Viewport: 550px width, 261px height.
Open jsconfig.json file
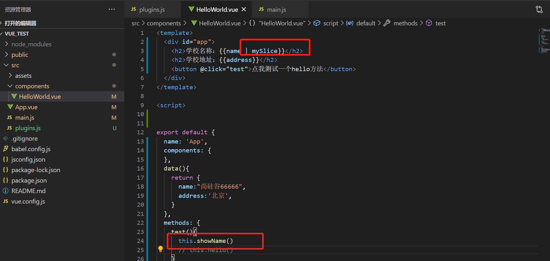62,159
